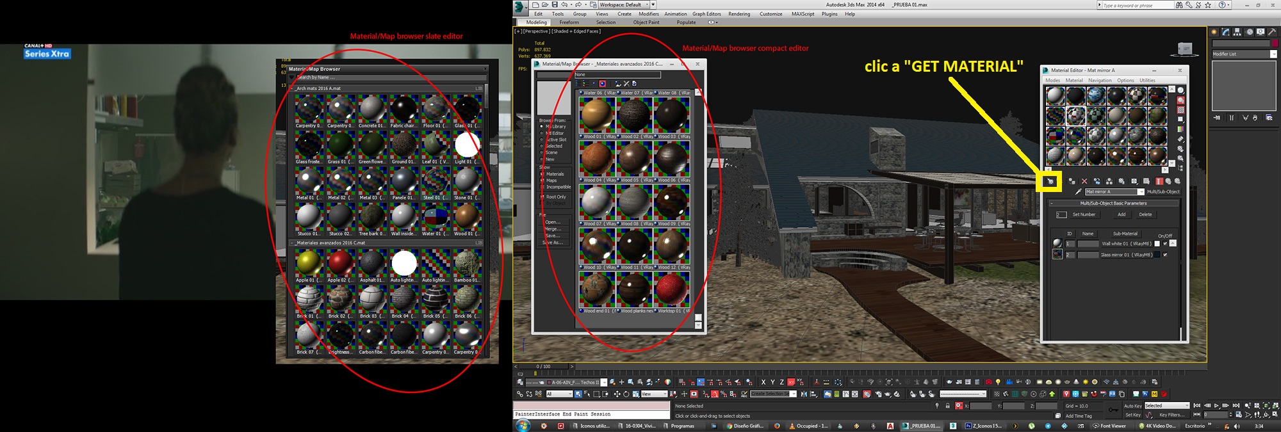This screenshot has height=432, width=1281.
Task: Click the red XY plane constraint button
Action: (x=791, y=382)
